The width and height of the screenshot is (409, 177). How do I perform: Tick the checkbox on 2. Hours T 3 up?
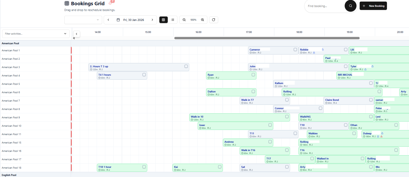pyautogui.click(x=186, y=66)
